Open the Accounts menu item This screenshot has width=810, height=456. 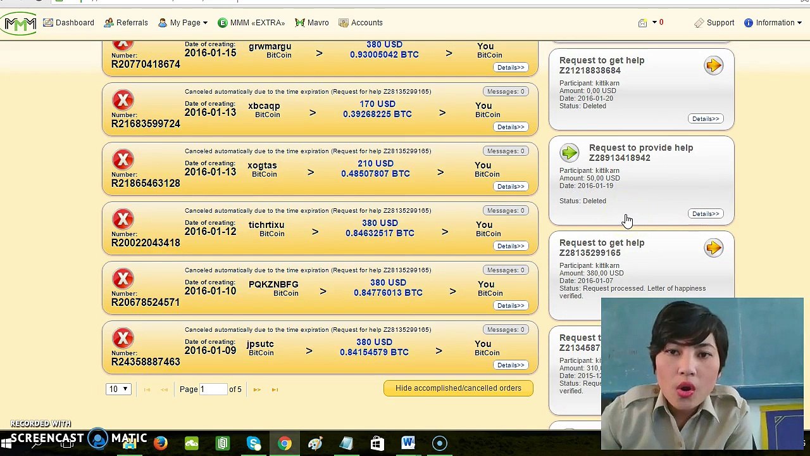[x=361, y=23]
